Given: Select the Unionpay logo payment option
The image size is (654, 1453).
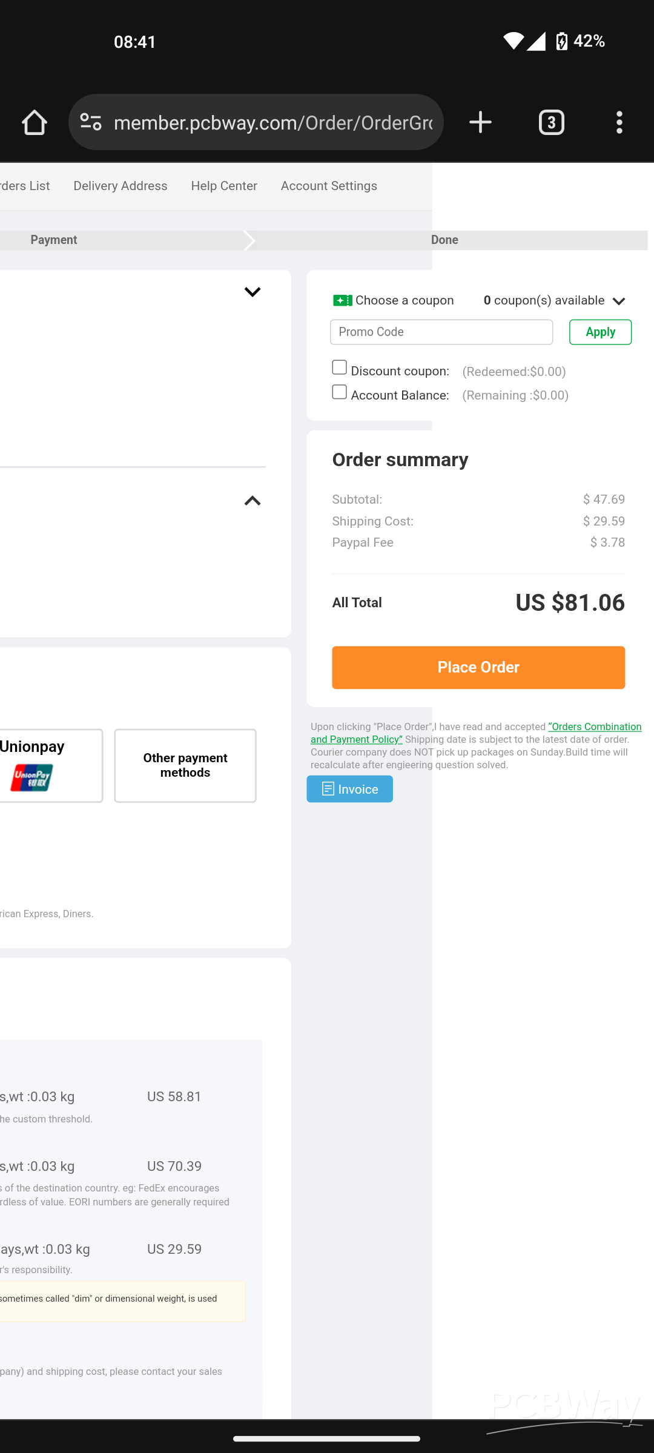Looking at the screenshot, I should click(x=32, y=777).
